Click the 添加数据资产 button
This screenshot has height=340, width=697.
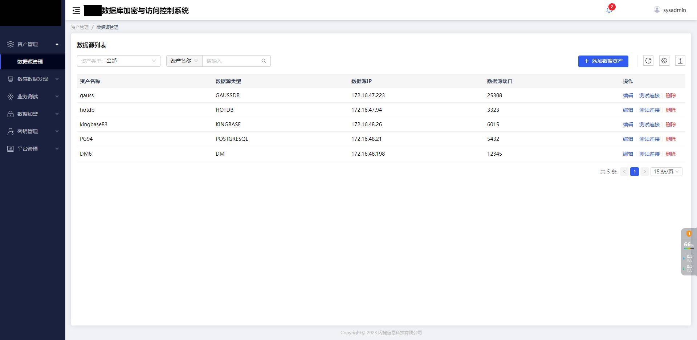[x=603, y=61]
